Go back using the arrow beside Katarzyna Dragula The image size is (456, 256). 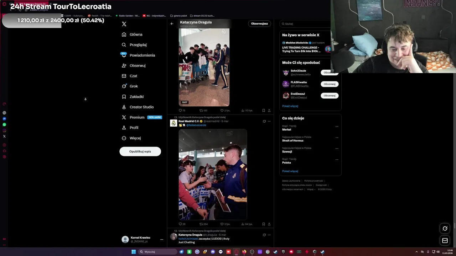point(172,24)
